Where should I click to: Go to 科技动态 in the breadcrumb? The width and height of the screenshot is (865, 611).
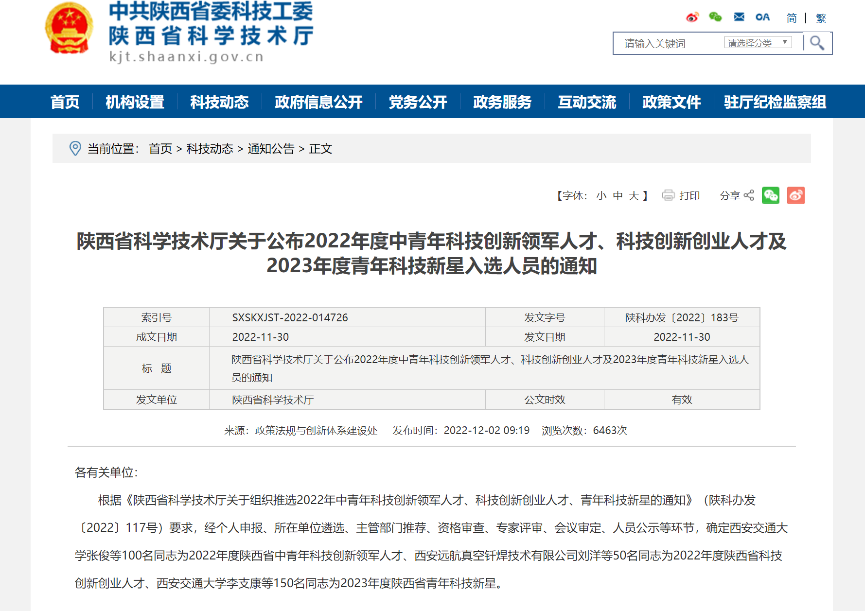coord(210,148)
